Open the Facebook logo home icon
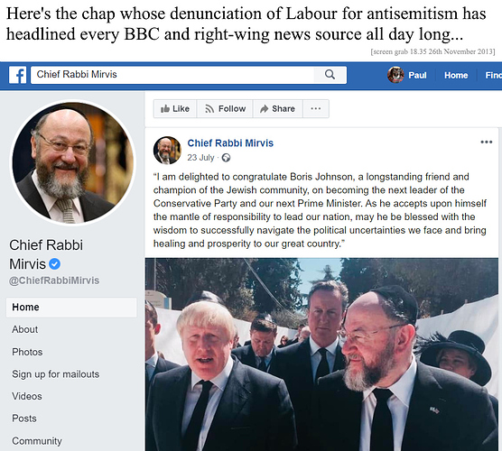Screen dimensions: 502x451 pyautogui.click(x=18, y=75)
